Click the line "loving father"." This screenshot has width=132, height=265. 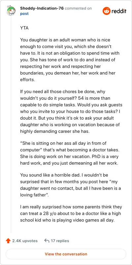tap(34, 195)
